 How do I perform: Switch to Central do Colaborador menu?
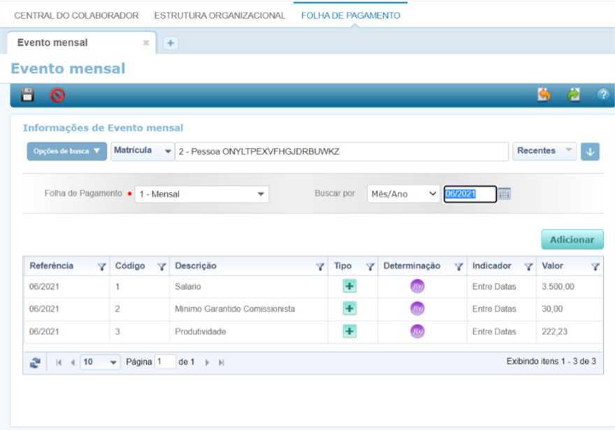(76, 15)
